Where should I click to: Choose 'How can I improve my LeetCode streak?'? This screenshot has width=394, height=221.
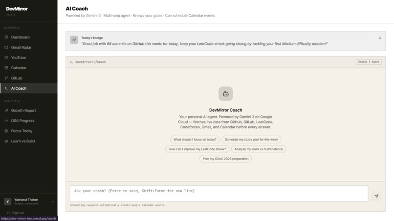(x=197, y=149)
